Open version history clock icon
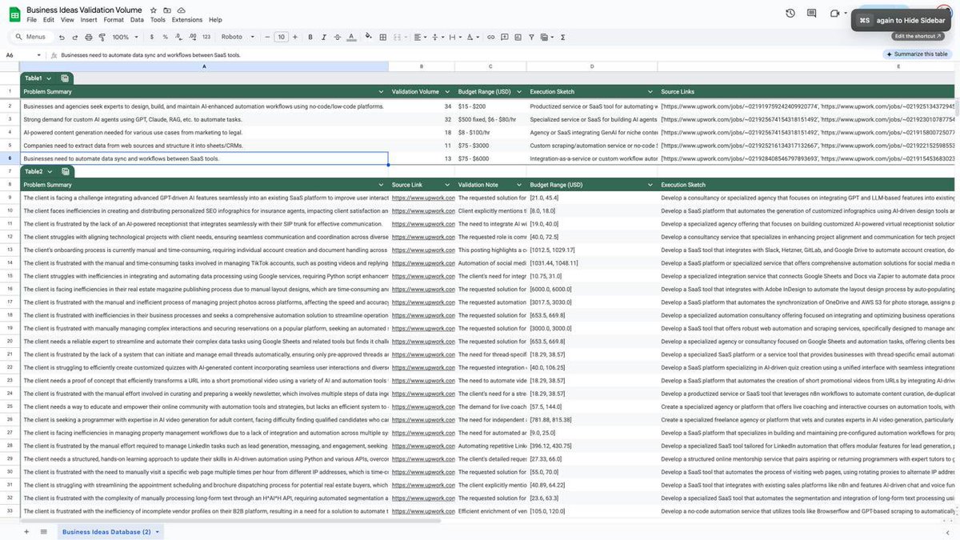 click(790, 14)
